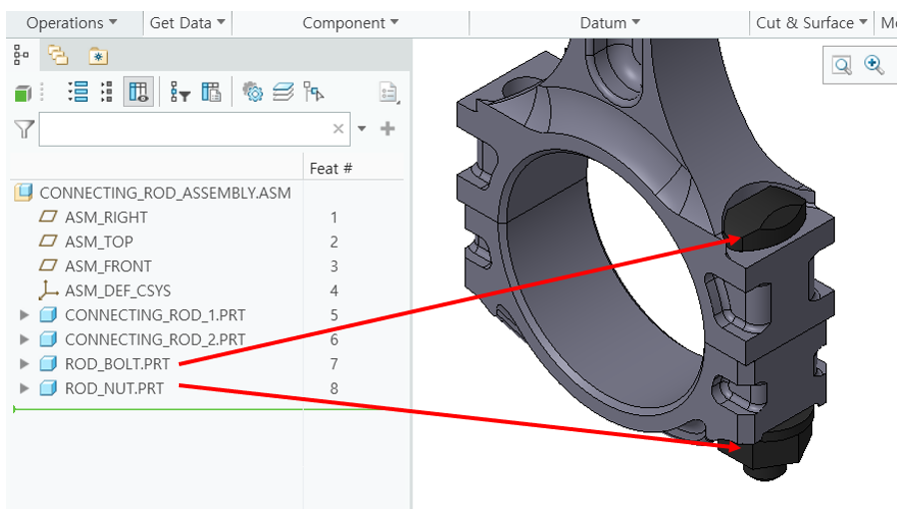
Task: Switch to the Model Tree tab
Action: [22, 55]
